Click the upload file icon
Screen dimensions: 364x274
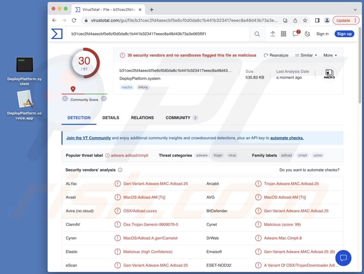[x=273, y=34]
